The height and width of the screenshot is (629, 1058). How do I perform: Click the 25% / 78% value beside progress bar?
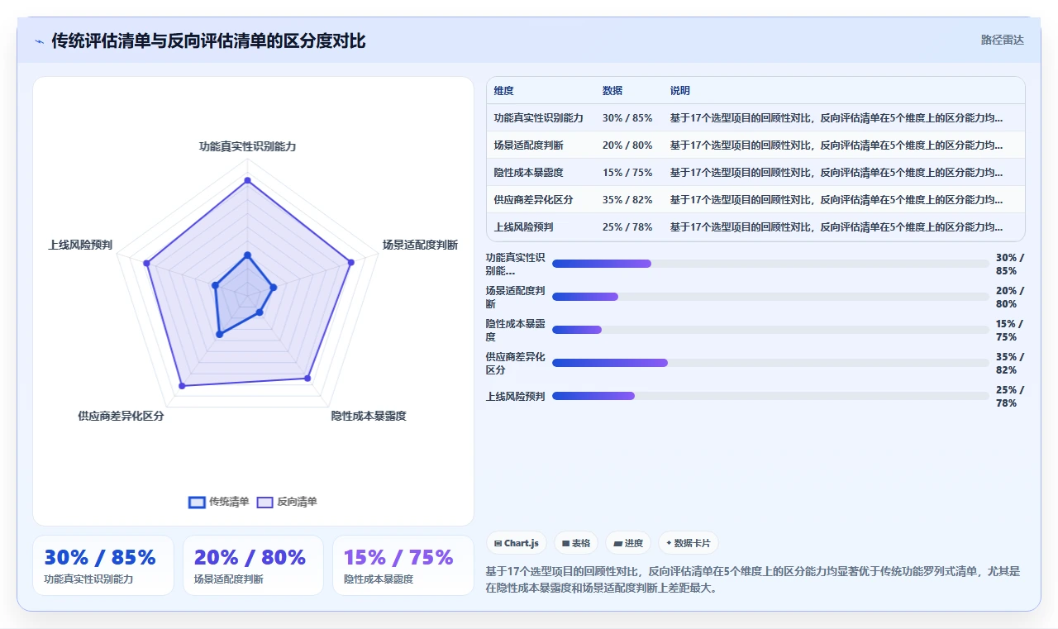tap(1010, 397)
